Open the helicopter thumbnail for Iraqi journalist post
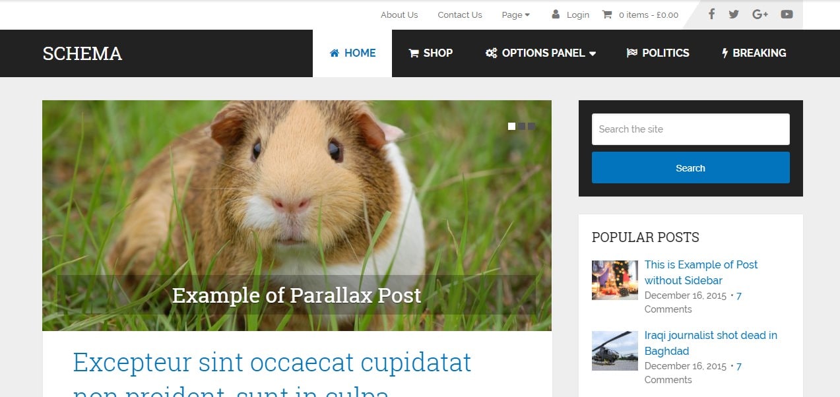Viewport: 840px width, 397px height. pyautogui.click(x=615, y=351)
